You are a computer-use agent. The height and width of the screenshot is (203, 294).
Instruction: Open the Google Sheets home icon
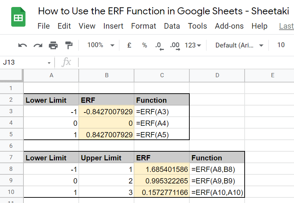pos(18,17)
